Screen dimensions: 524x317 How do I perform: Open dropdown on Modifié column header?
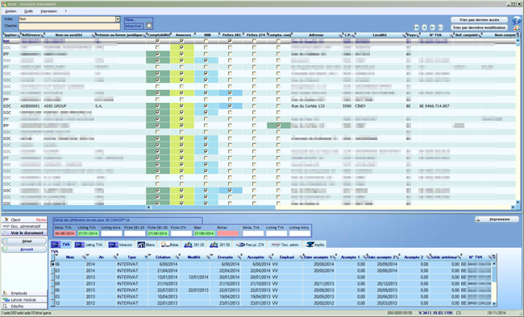[211, 256]
